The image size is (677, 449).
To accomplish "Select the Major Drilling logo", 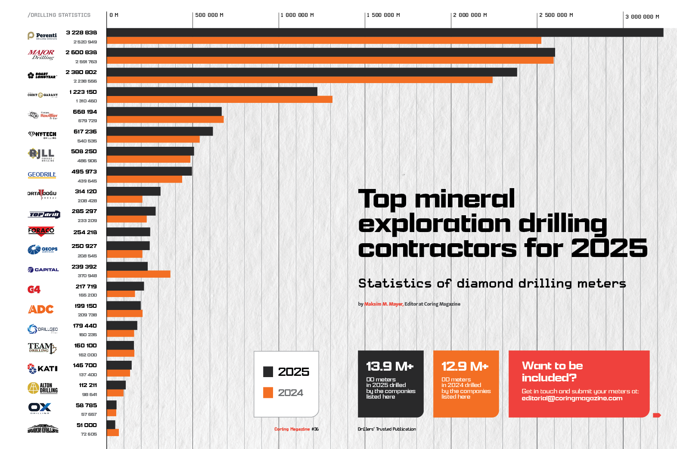I will [x=41, y=55].
